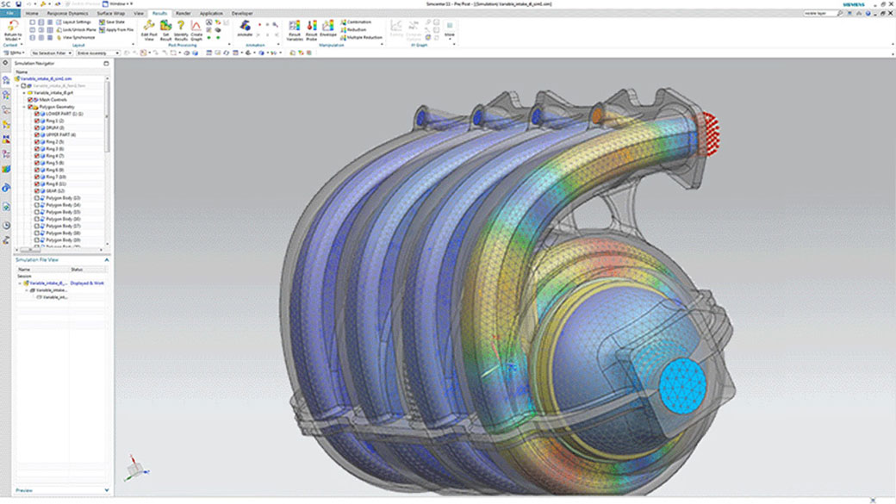Image resolution: width=896 pixels, height=504 pixels.
Task: Open the Application ribbon tab
Action: click(211, 13)
